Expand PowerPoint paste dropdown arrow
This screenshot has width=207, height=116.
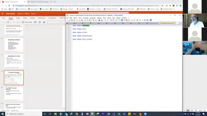click(10, 23)
